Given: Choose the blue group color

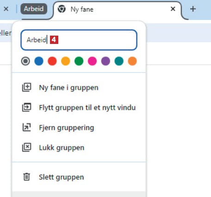Looking at the screenshot, I should 39,61.
